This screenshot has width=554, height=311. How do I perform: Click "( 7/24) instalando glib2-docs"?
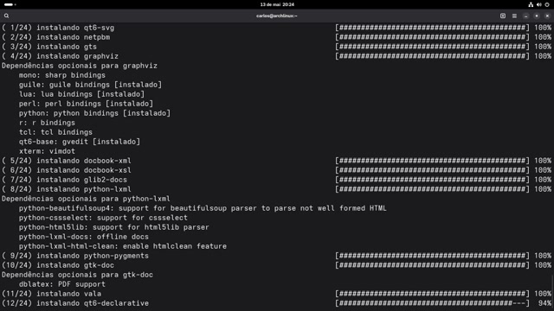[x=64, y=180]
